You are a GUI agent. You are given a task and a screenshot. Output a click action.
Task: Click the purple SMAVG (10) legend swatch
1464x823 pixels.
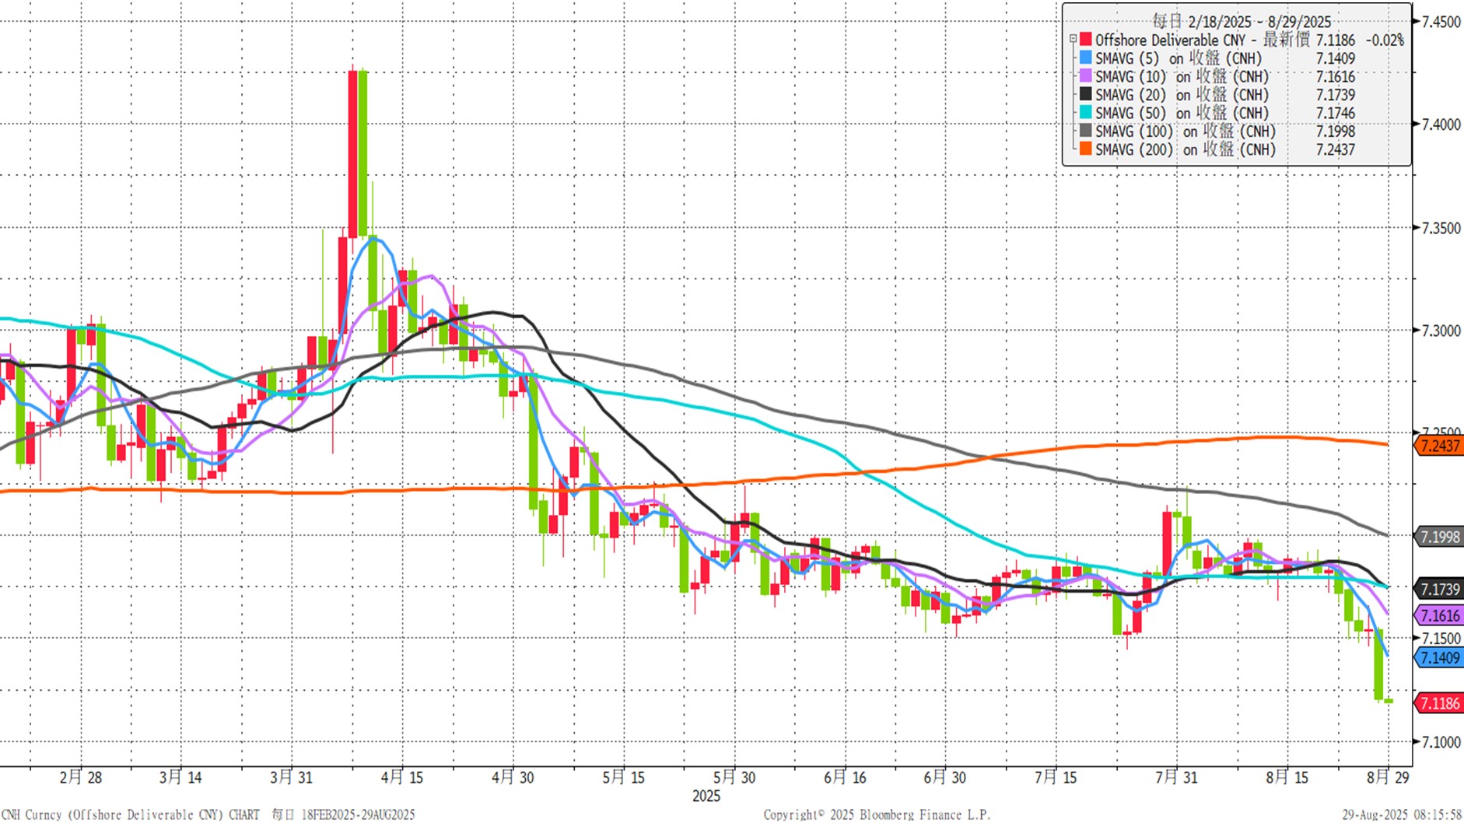(1086, 75)
